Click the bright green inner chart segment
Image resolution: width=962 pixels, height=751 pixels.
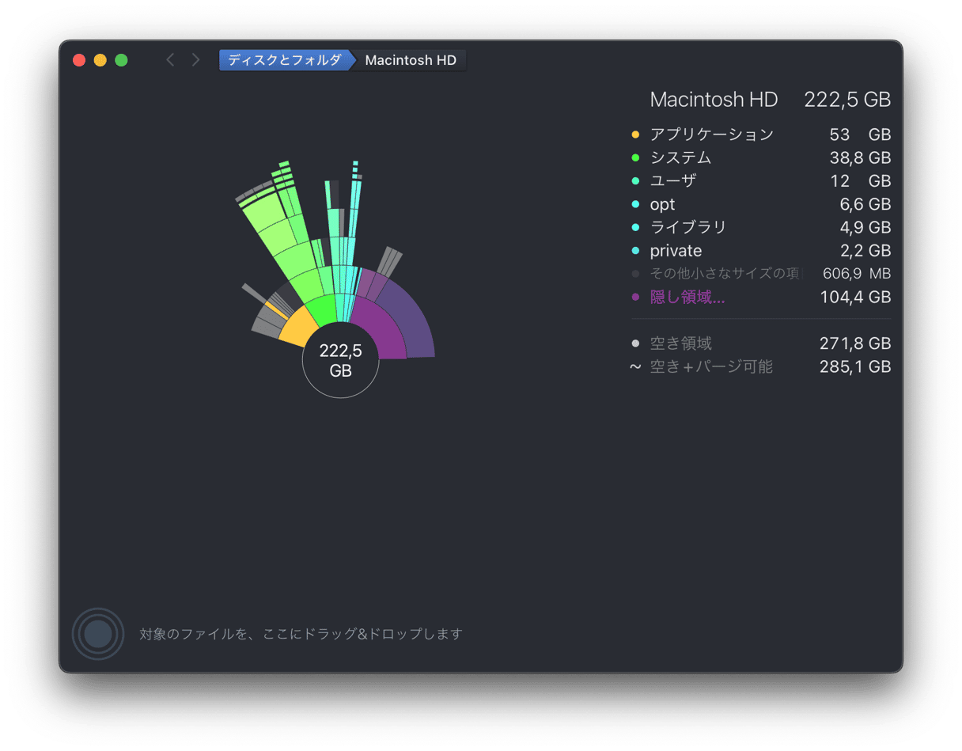(321, 311)
